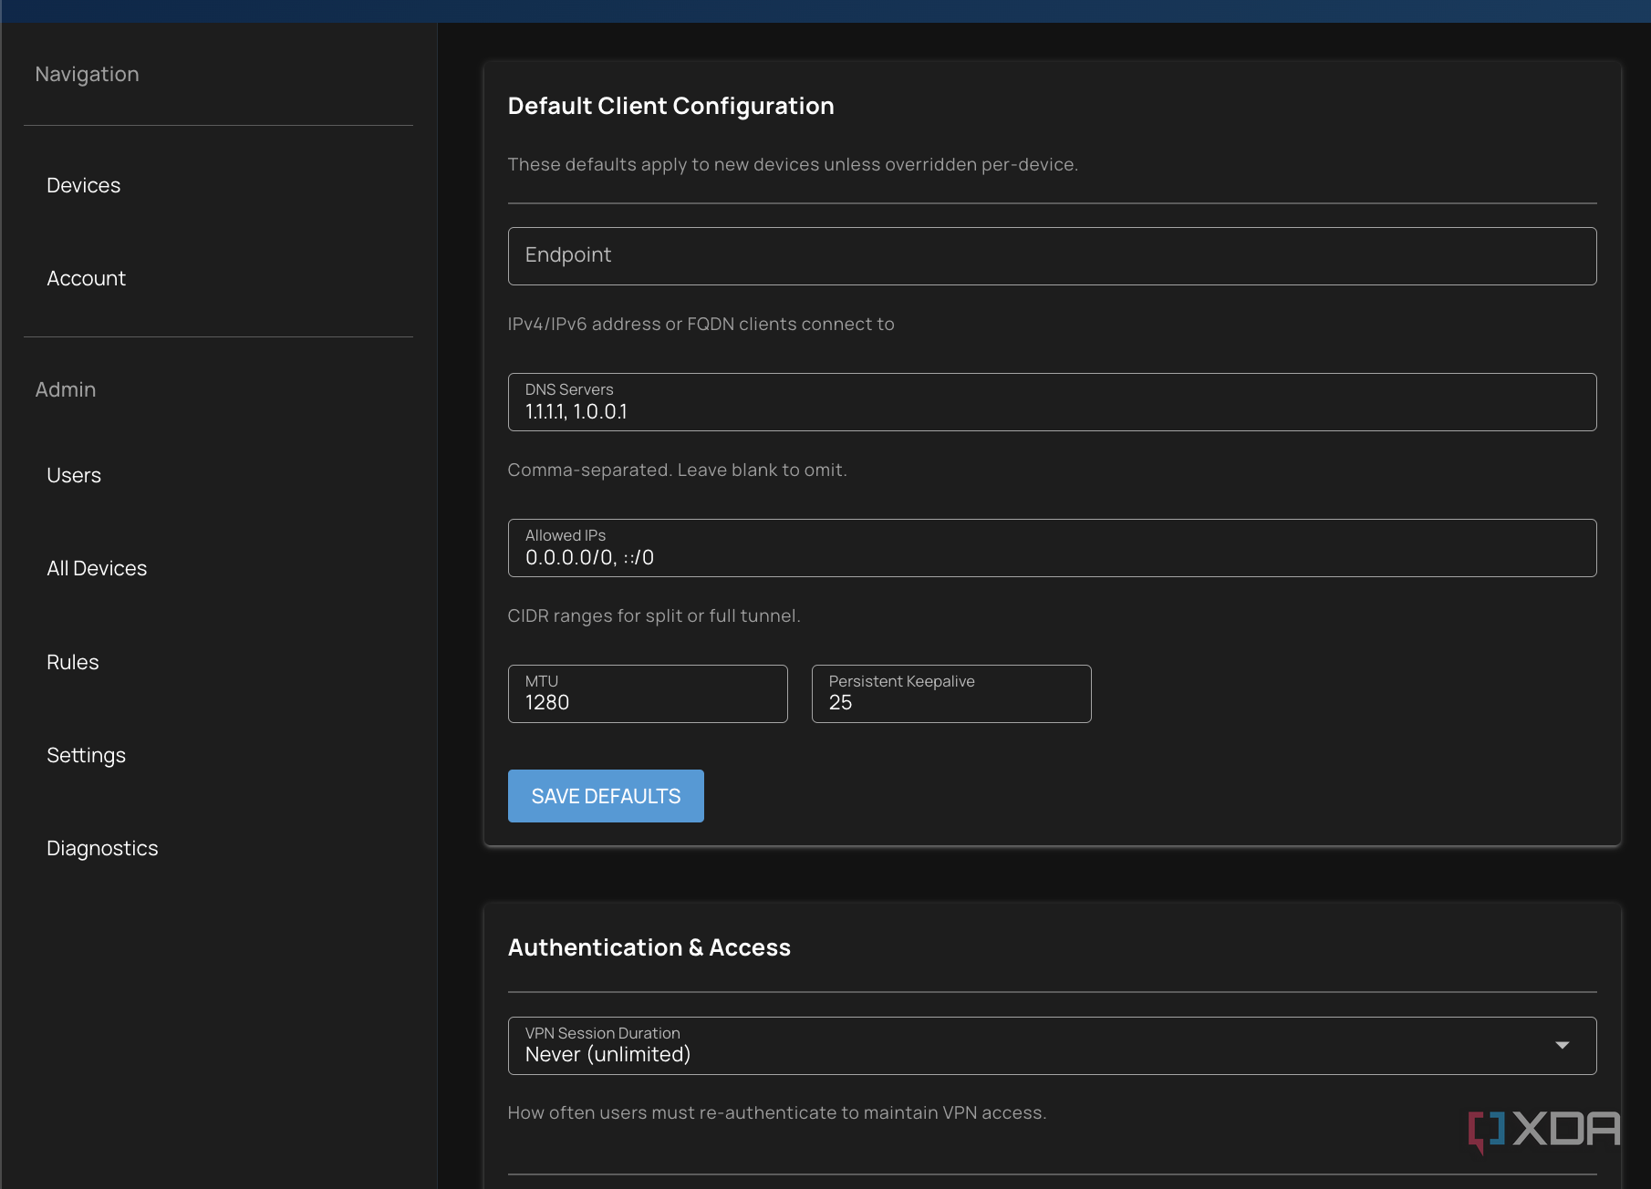
Task: Open Settings from the sidebar
Action: click(x=86, y=755)
